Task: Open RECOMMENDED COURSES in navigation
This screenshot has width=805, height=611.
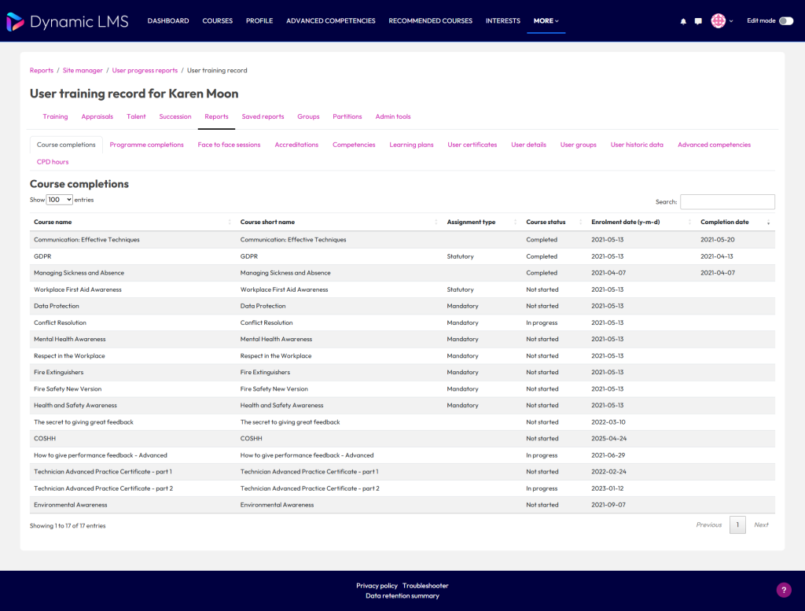Action: coord(430,21)
